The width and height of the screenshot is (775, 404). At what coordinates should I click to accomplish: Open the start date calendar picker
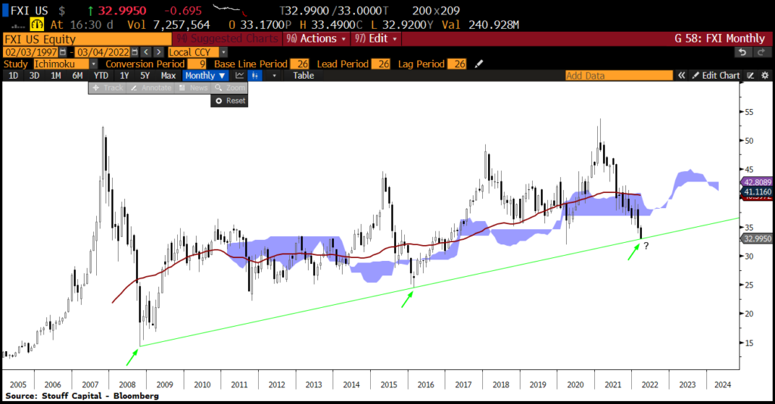(63, 52)
